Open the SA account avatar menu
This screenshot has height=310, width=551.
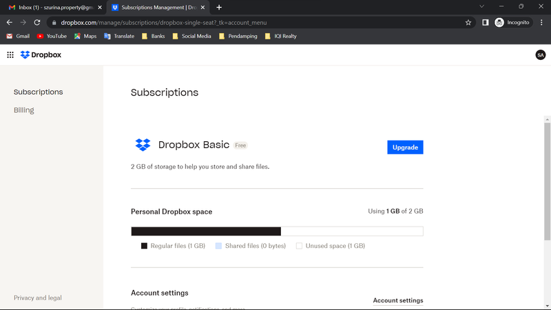tap(540, 55)
